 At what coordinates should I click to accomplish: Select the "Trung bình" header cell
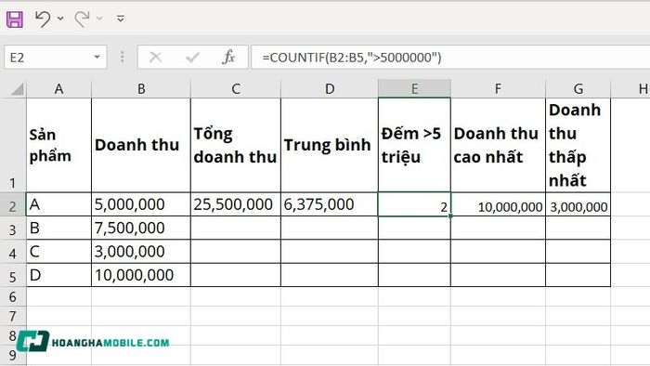(330, 145)
